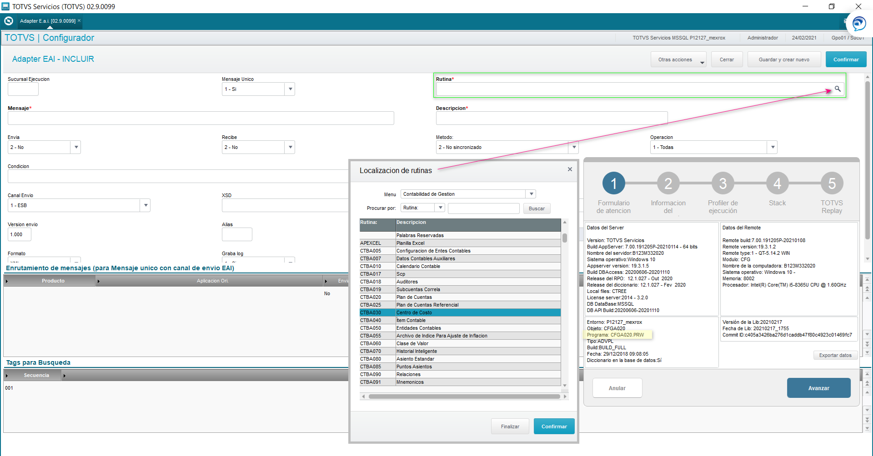Viewport: 873px width, 456px height.
Task: Click the Exportar datos button
Action: 835,355
